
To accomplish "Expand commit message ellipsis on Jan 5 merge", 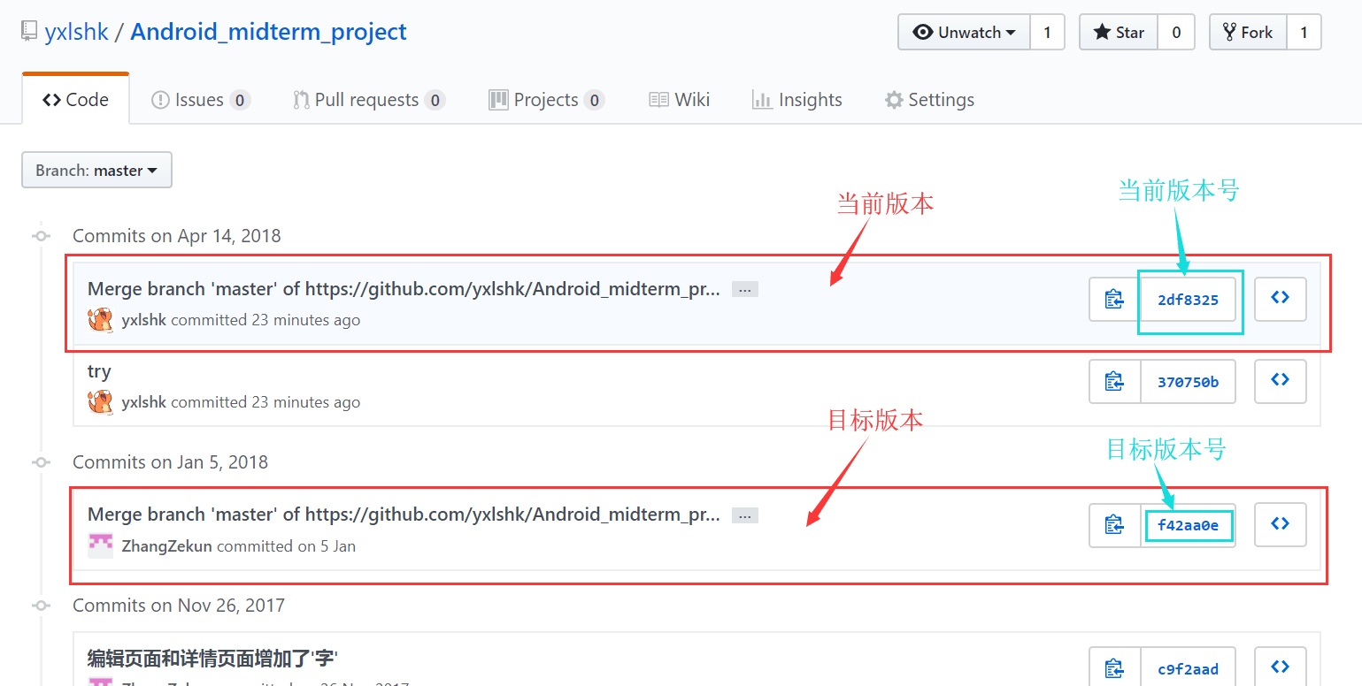I will [745, 515].
